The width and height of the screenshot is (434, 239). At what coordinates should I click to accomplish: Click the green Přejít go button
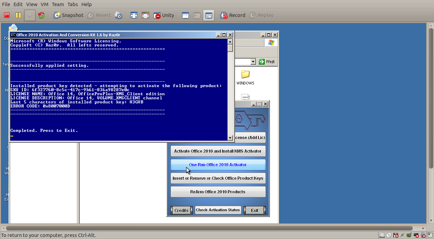[x=267, y=62]
